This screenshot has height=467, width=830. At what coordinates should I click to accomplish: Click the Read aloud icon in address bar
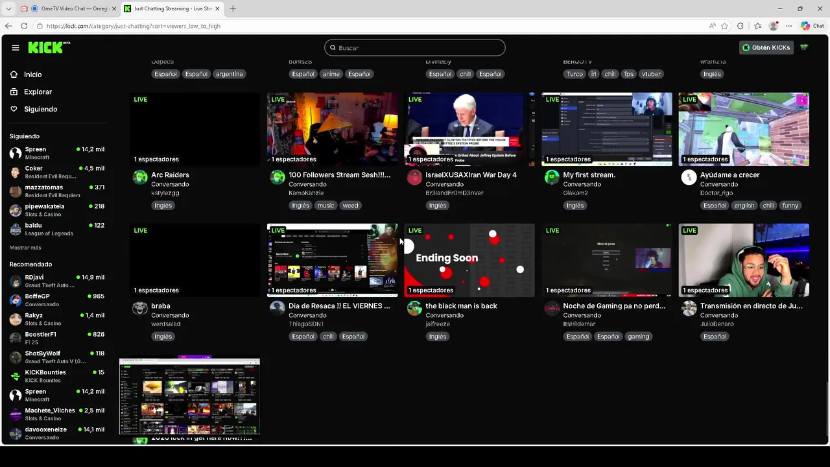point(713,26)
